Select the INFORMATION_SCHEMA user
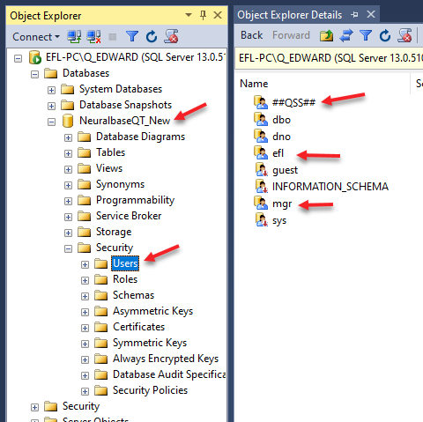 click(330, 187)
